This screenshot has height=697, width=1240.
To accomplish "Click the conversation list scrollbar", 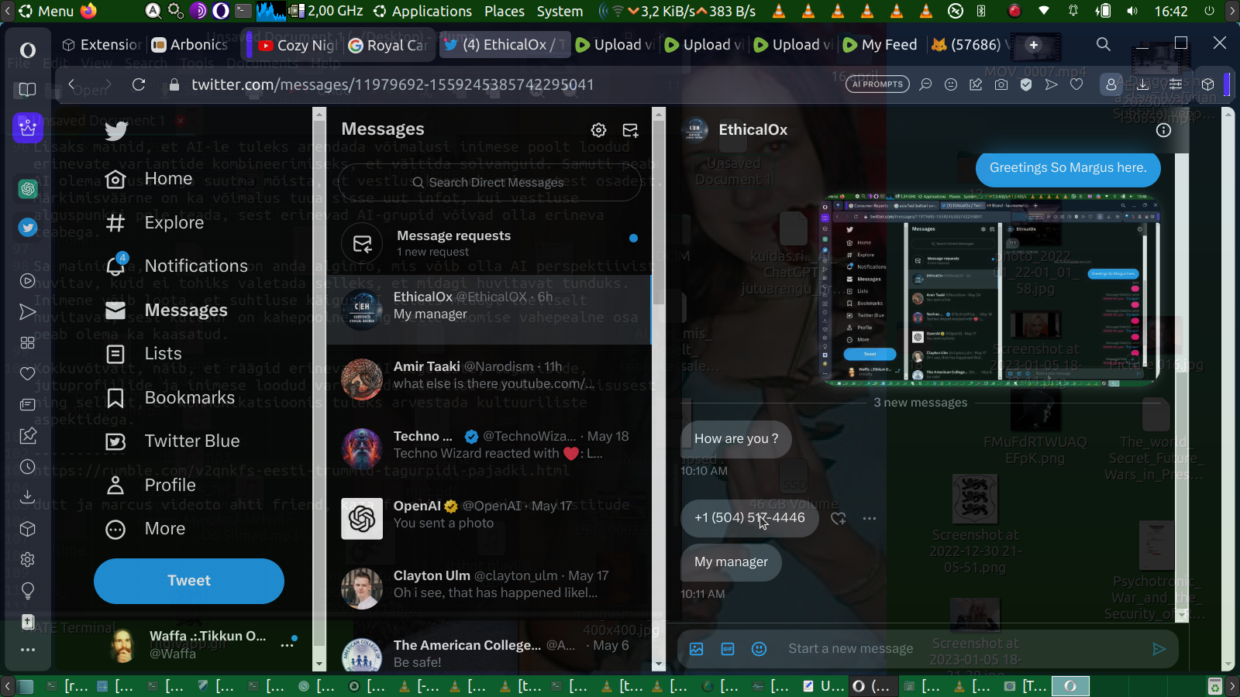I will (x=659, y=389).
